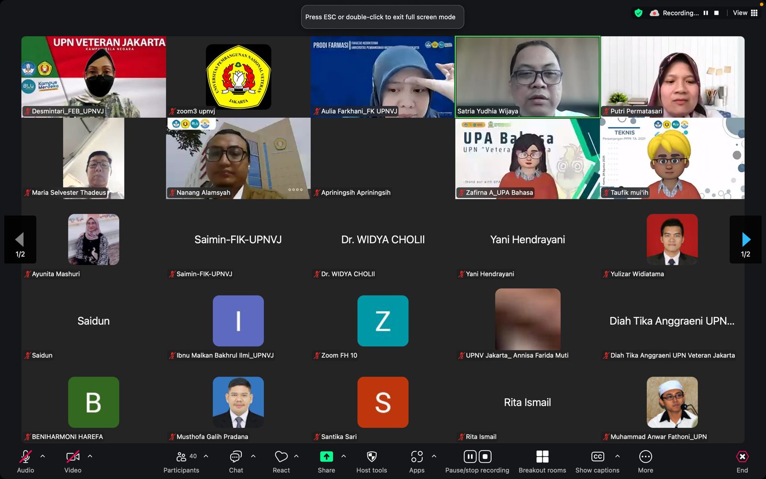The image size is (766, 479).
Task: Open the View layout menu
Action: click(x=745, y=13)
